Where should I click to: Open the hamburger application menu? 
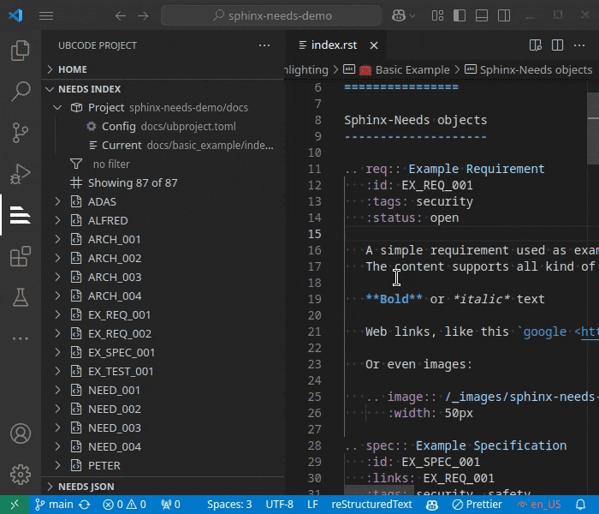(46, 15)
